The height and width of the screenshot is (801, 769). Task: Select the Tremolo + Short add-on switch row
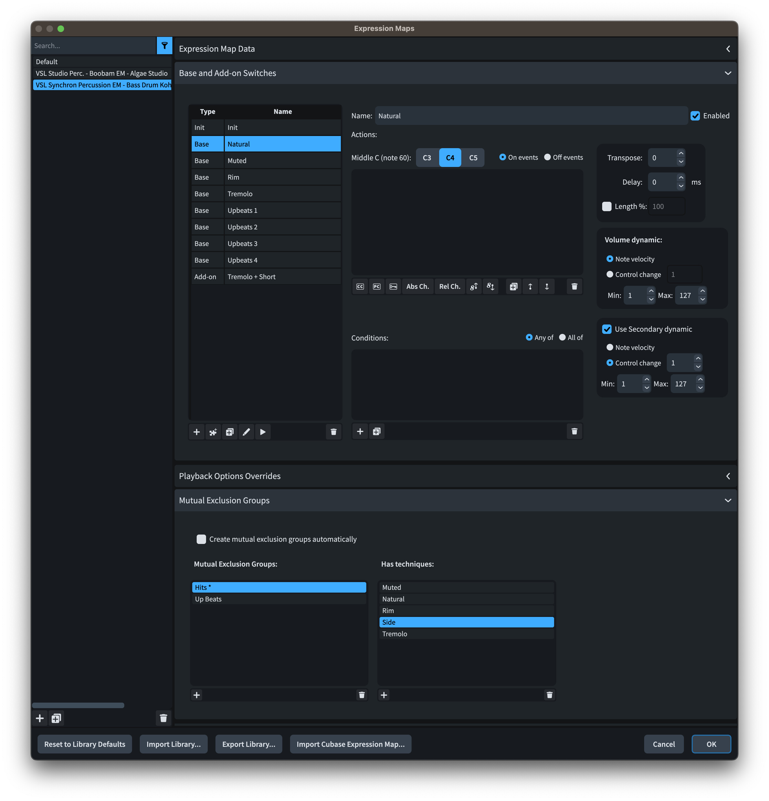pos(265,277)
